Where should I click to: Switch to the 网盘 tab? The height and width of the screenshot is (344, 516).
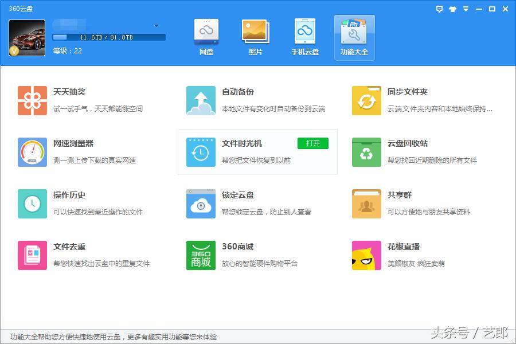(206, 36)
